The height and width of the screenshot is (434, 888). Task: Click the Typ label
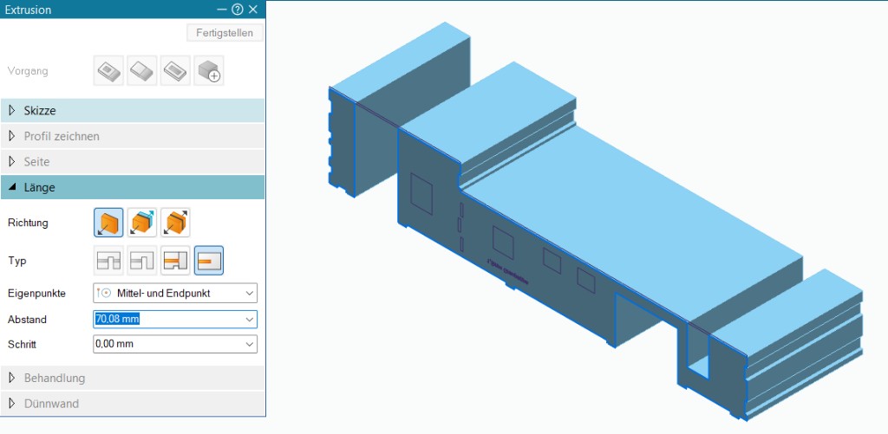[x=17, y=262]
